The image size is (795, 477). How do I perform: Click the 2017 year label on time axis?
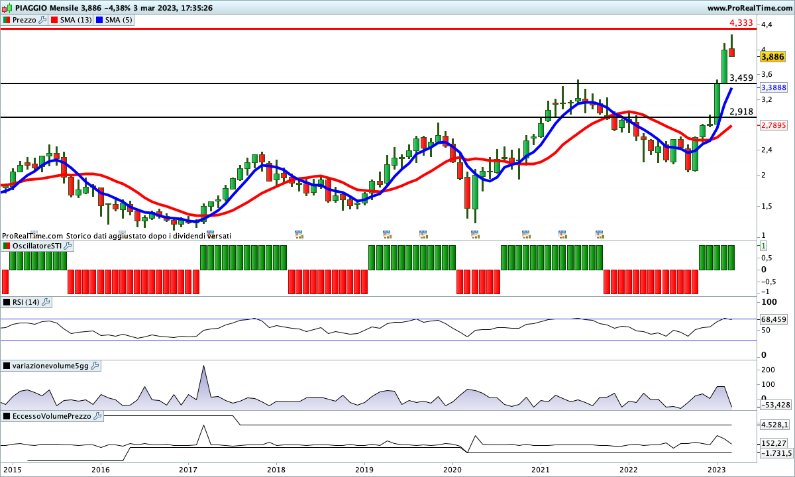coord(188,470)
